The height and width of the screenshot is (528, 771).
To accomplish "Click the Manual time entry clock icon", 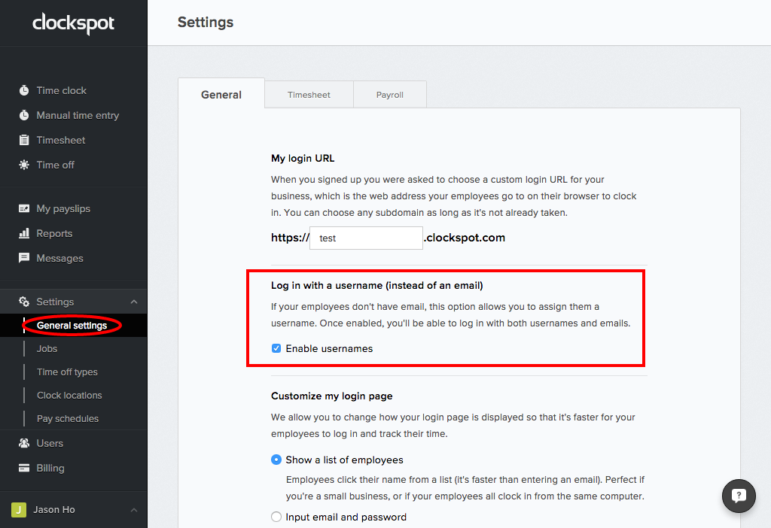I will pos(24,115).
